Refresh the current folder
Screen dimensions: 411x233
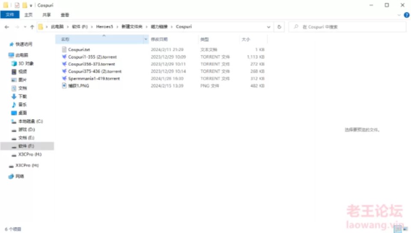click(x=279, y=27)
